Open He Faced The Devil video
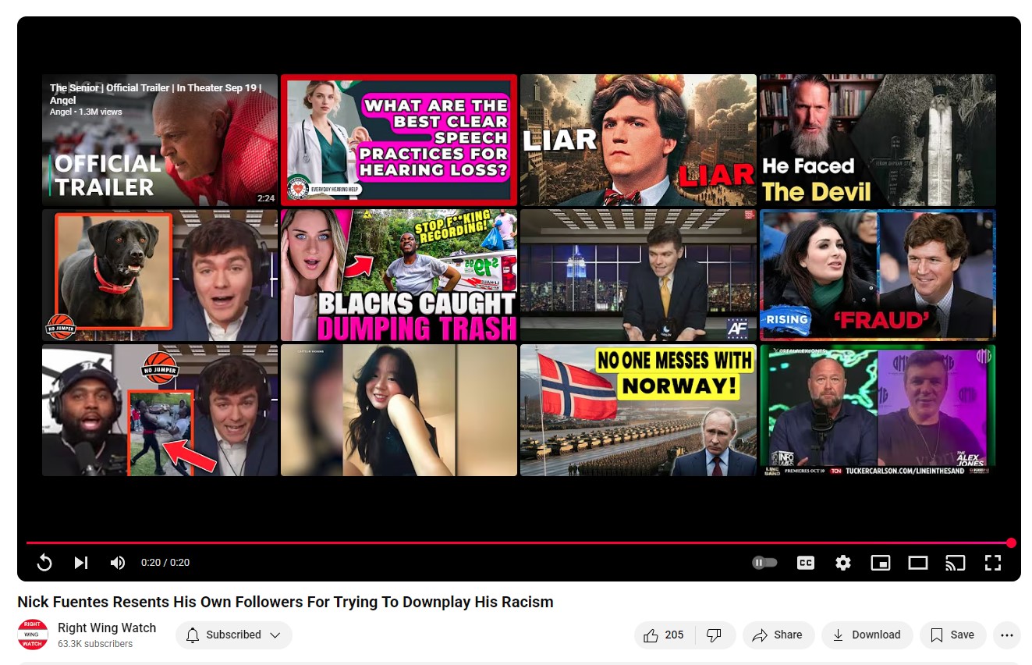This screenshot has height=665, width=1032. click(878, 140)
